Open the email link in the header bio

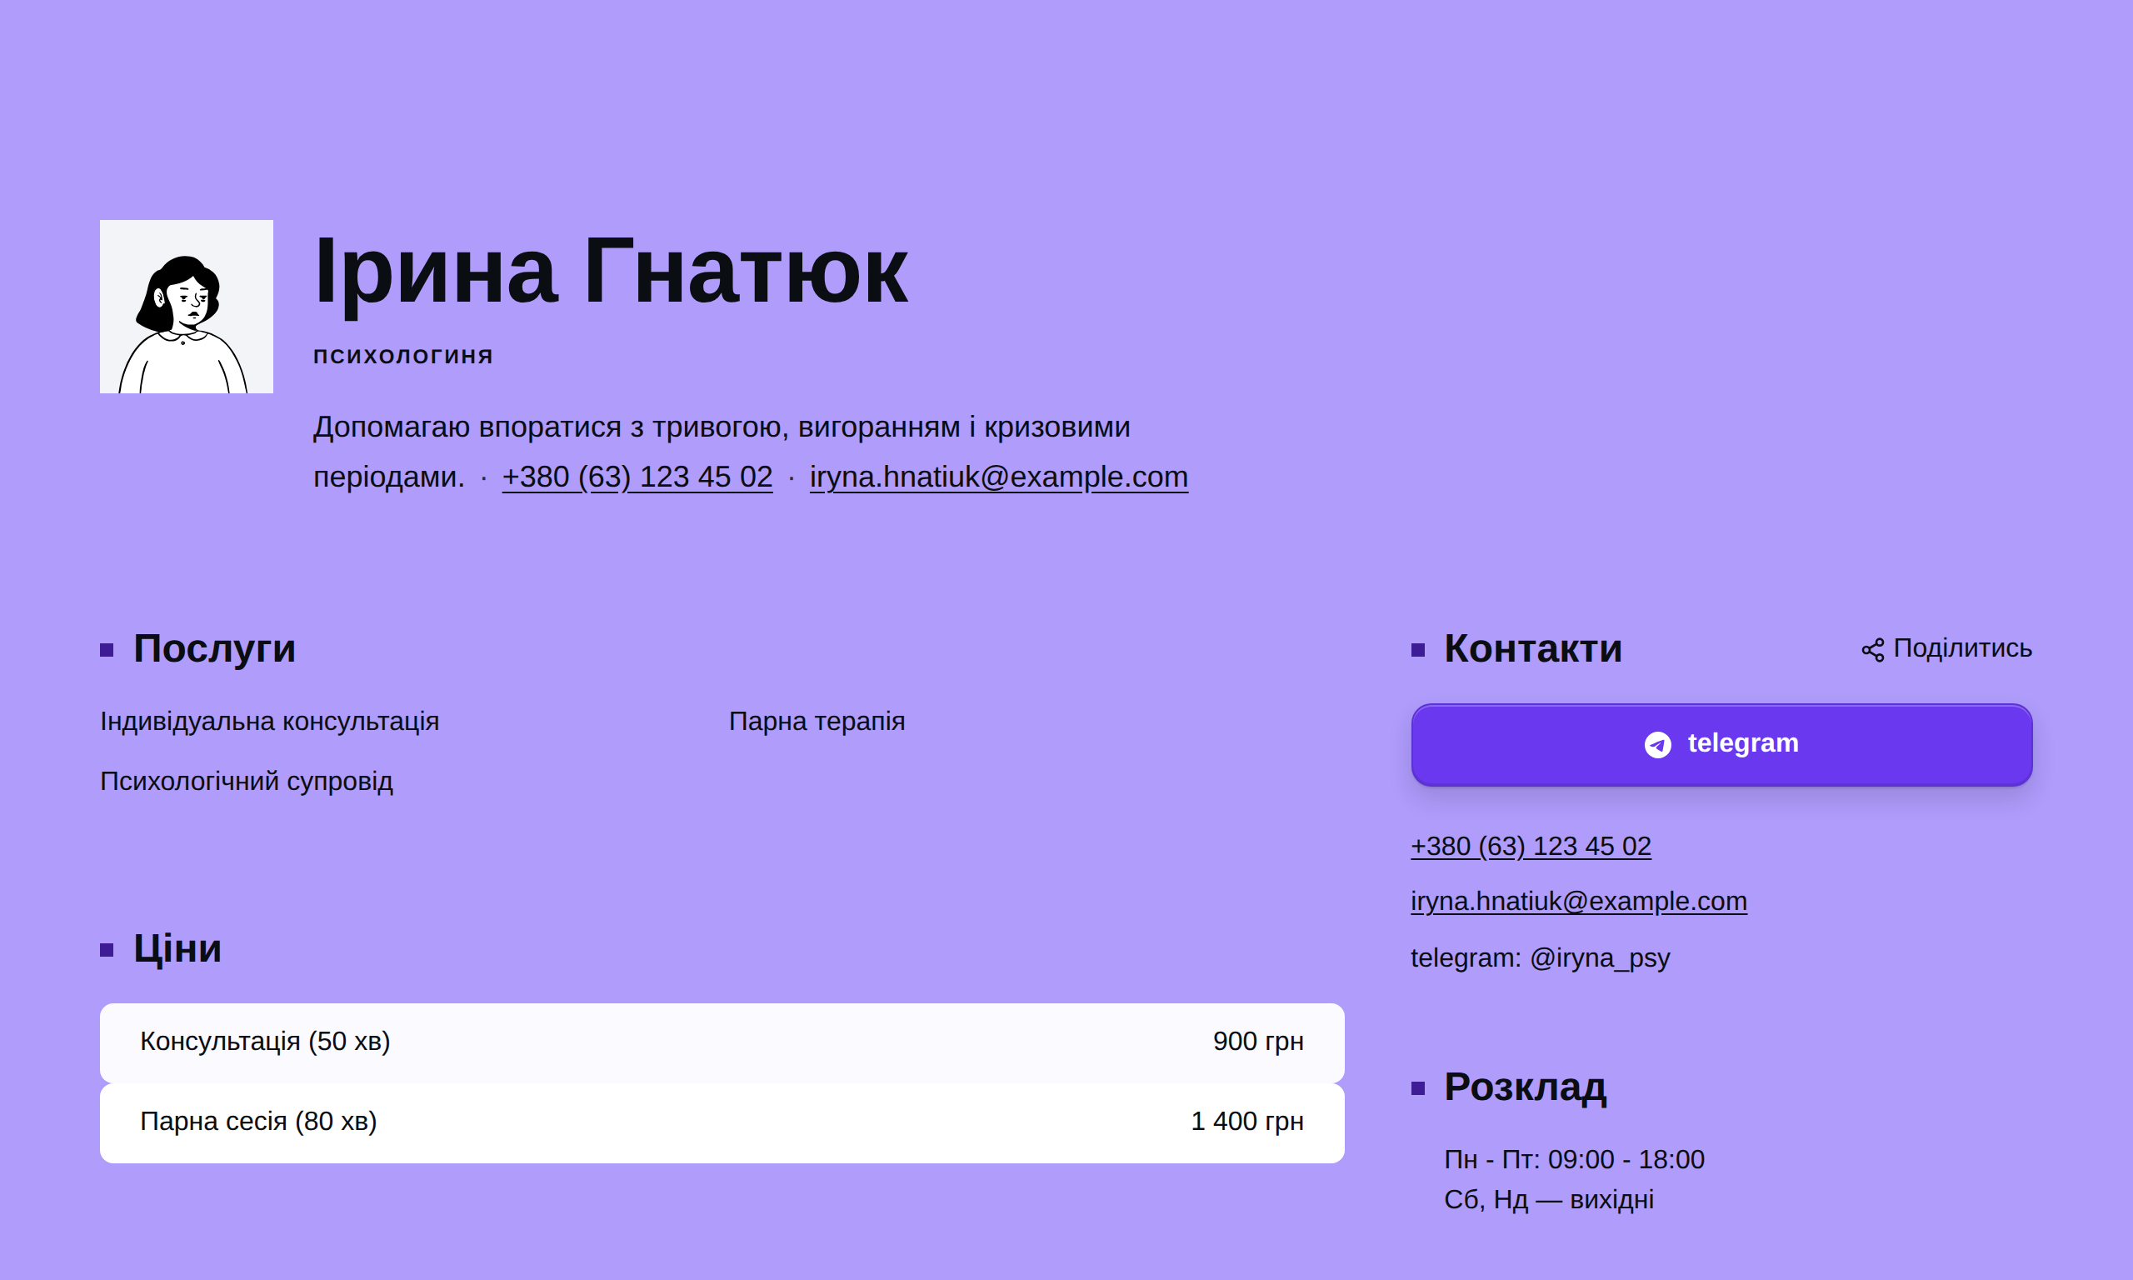(x=998, y=477)
